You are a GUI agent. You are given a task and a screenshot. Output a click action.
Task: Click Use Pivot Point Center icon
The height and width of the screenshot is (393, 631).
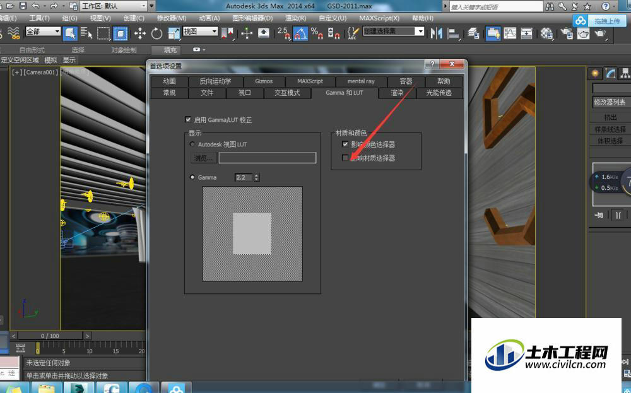[x=227, y=33]
